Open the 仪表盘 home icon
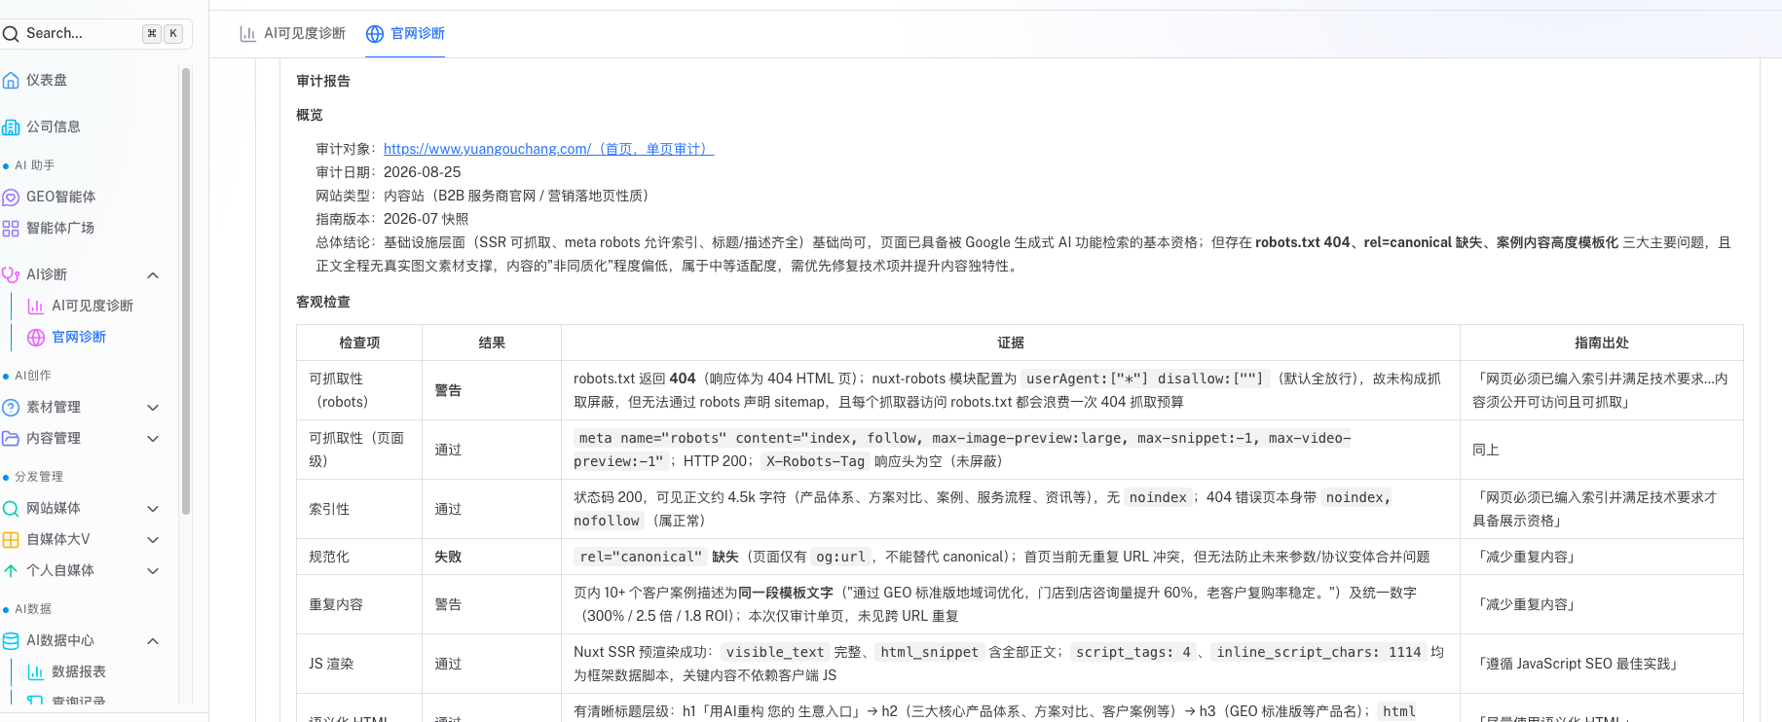 (x=11, y=80)
